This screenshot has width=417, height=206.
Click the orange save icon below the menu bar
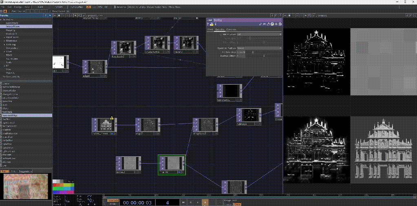point(5,11)
